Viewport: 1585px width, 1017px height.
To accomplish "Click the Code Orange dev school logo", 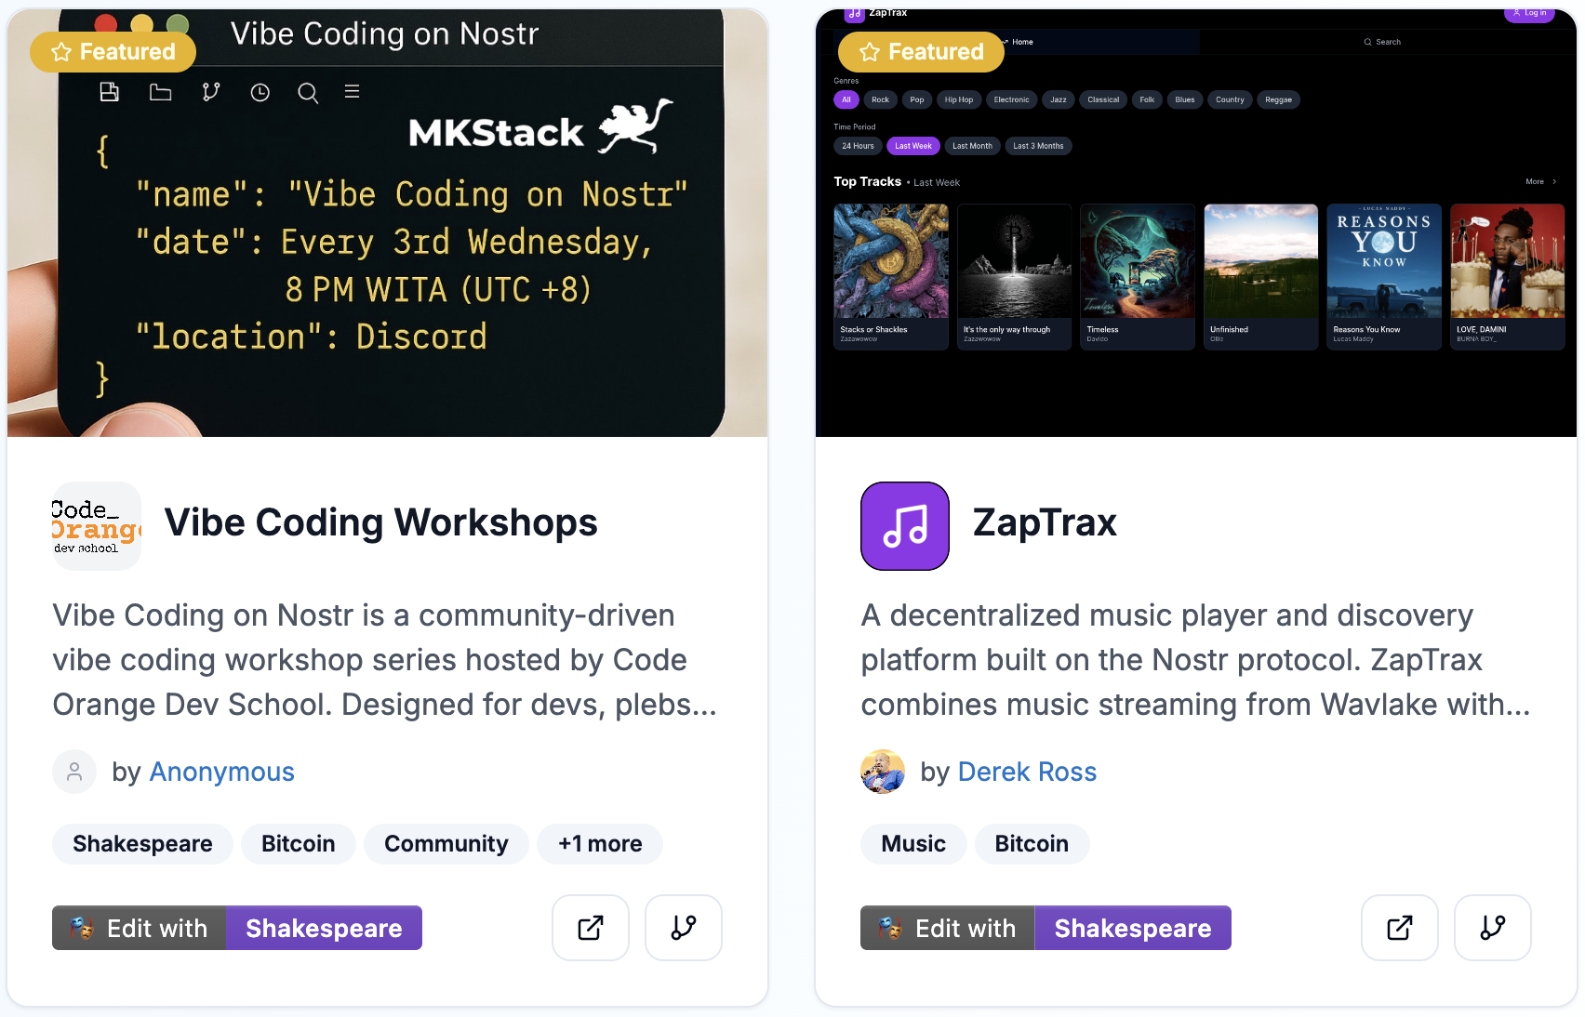I will 97,526.
